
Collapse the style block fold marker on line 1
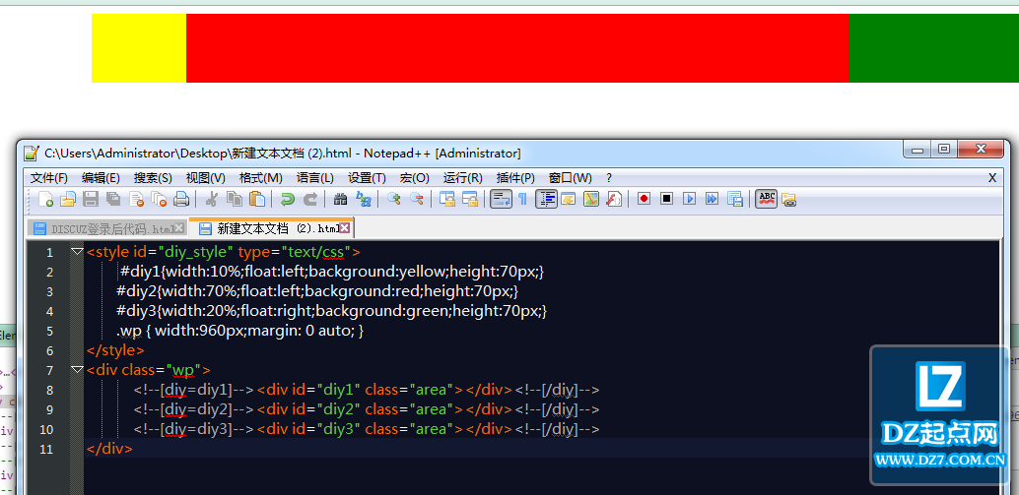pos(77,251)
